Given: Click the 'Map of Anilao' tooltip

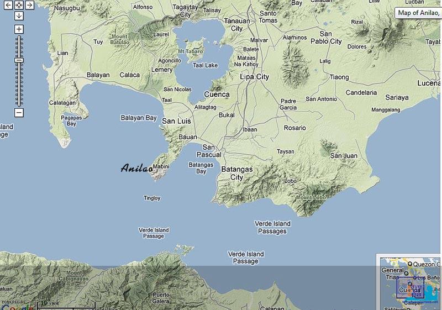Looking at the screenshot, I should [x=419, y=13].
